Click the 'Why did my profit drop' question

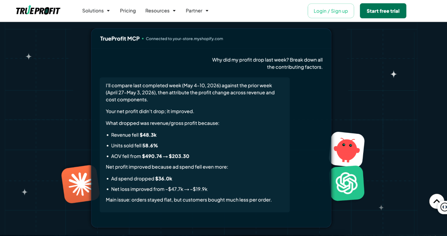(x=267, y=64)
